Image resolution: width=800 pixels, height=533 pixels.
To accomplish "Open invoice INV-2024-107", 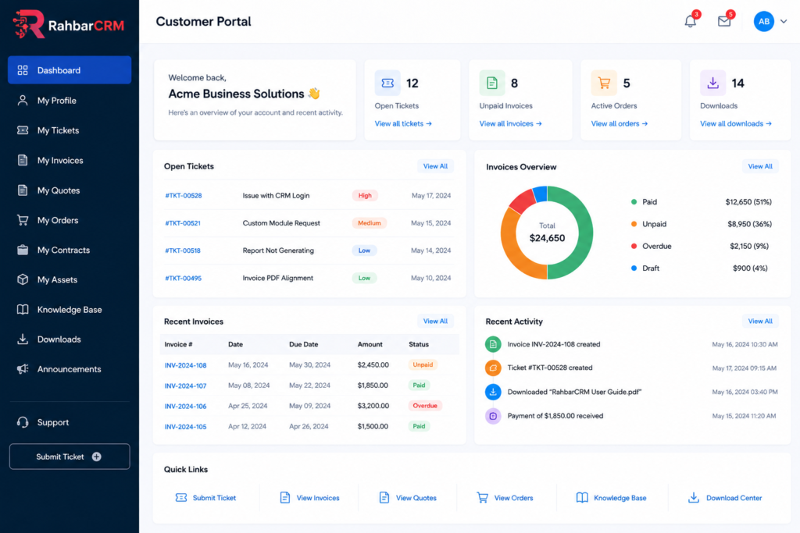I will click(x=185, y=386).
